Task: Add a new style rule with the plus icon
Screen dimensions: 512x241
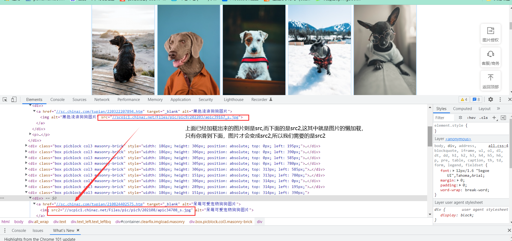Action: [495, 118]
